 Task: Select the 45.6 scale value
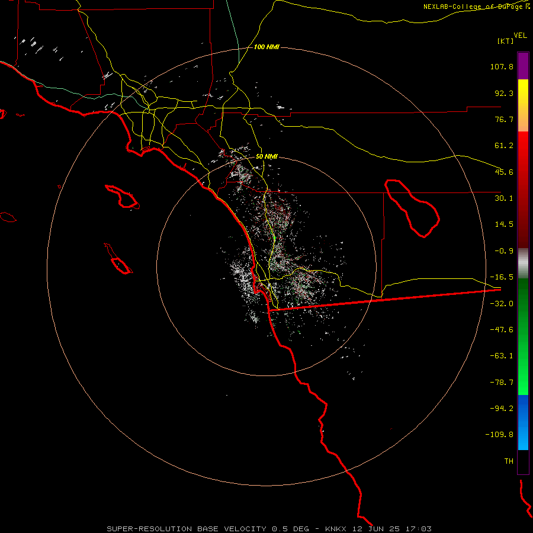(x=504, y=172)
